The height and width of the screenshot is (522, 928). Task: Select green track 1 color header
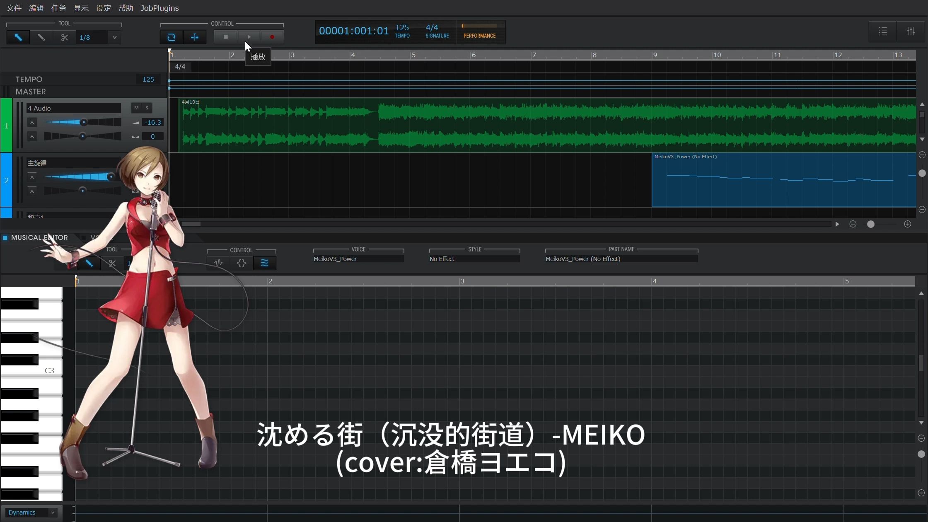6,125
